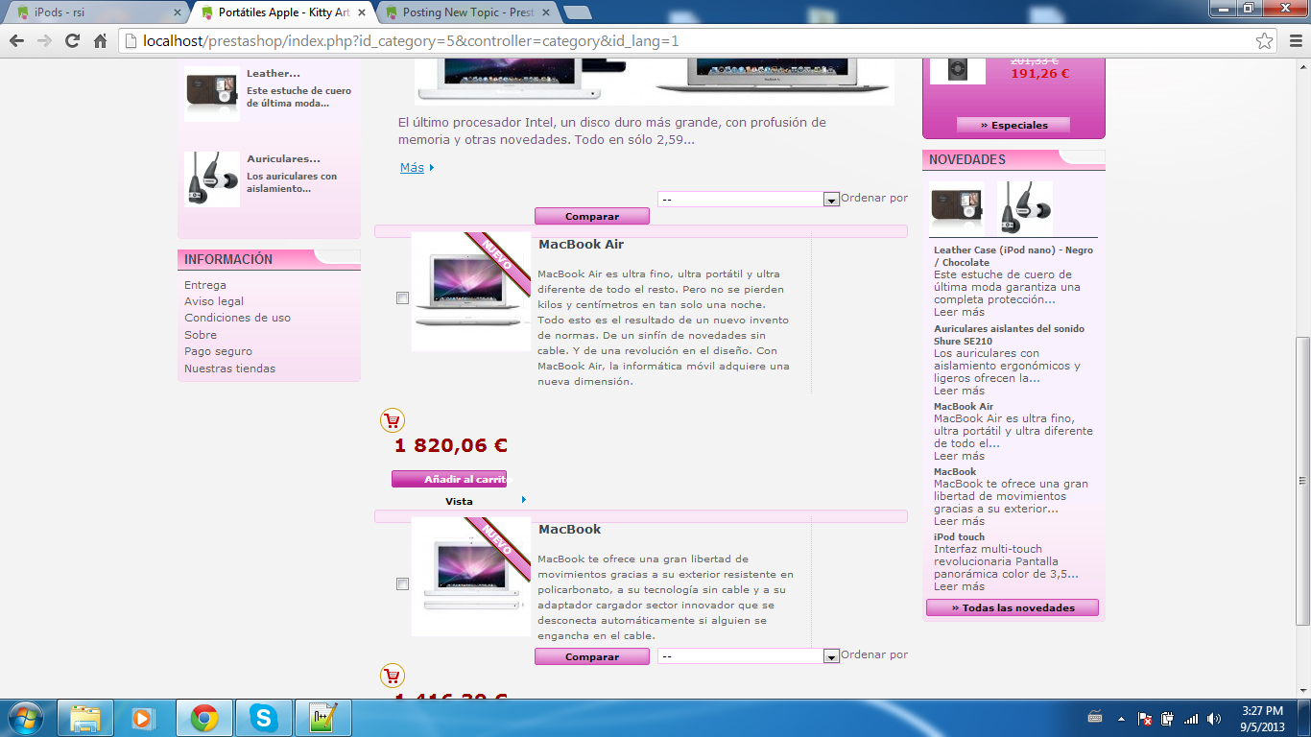Click the browser forward arrow
Viewport: 1311px width, 737px height.
point(44,41)
